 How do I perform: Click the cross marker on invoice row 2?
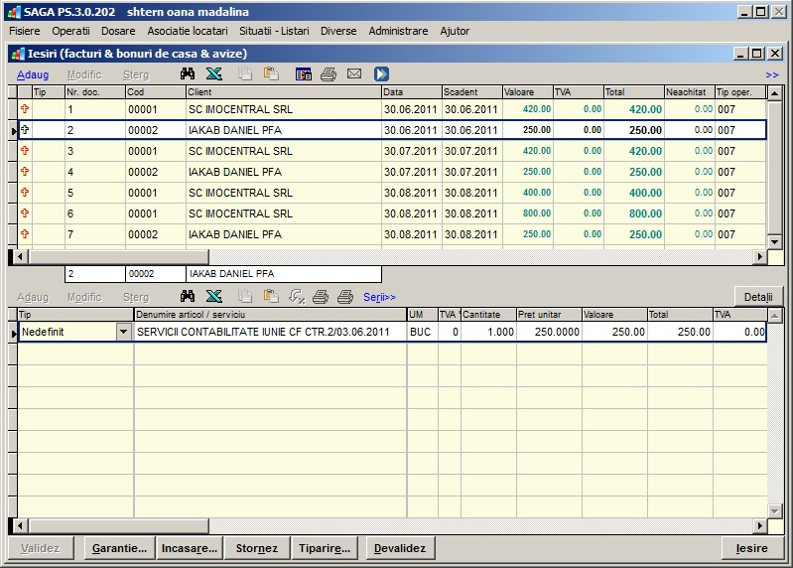pos(24,129)
